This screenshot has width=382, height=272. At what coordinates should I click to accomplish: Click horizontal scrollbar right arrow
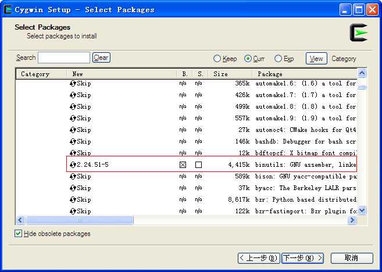point(352,220)
